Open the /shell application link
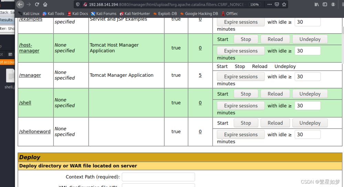 tap(25, 103)
